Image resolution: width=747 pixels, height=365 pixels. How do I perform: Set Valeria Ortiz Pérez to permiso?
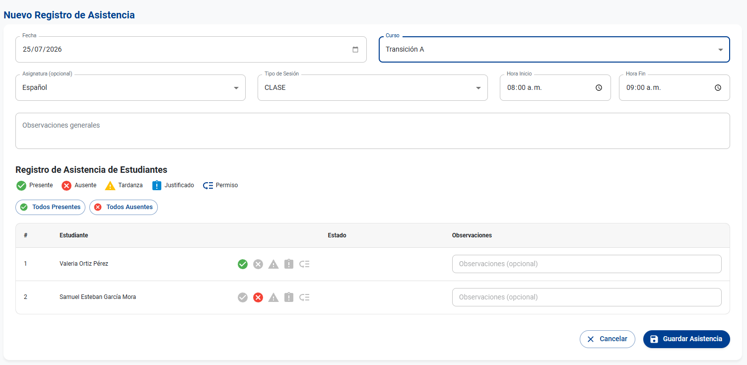[304, 264]
